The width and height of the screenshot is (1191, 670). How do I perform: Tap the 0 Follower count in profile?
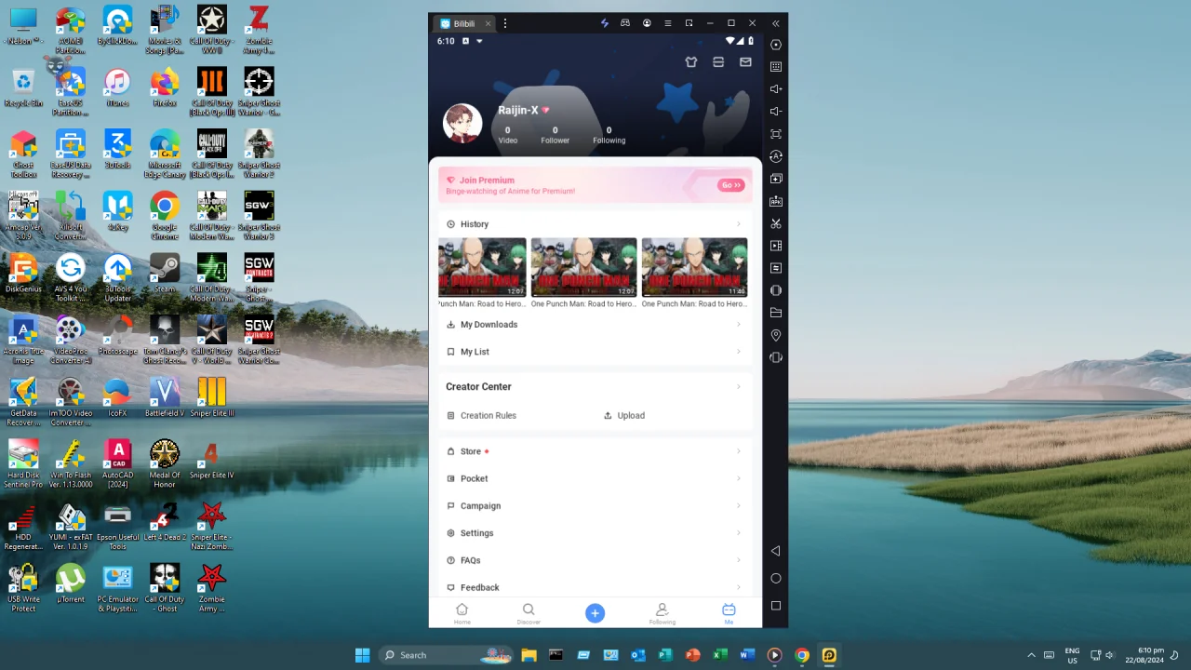(x=555, y=136)
